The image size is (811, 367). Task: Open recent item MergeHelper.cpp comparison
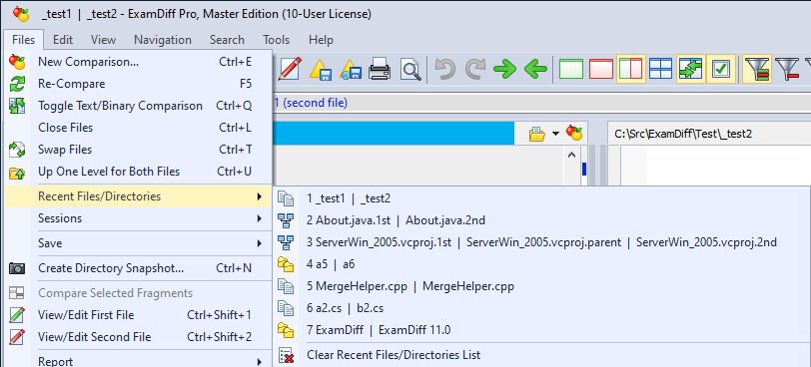coord(410,286)
